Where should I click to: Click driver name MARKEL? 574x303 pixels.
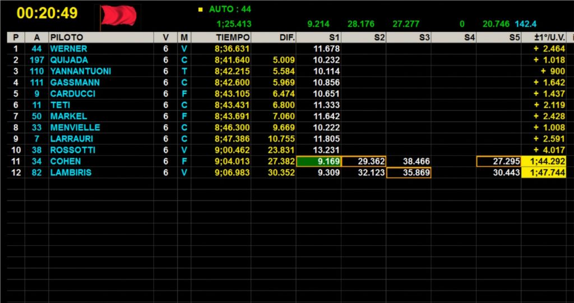pyautogui.click(x=69, y=116)
